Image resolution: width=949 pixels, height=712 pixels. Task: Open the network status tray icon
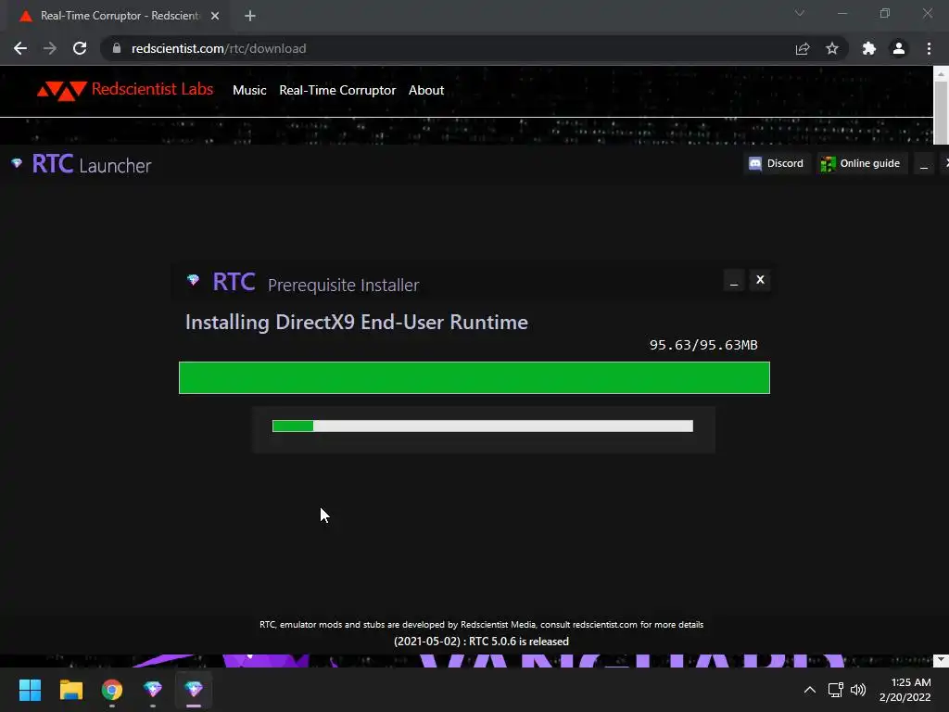[x=836, y=690]
